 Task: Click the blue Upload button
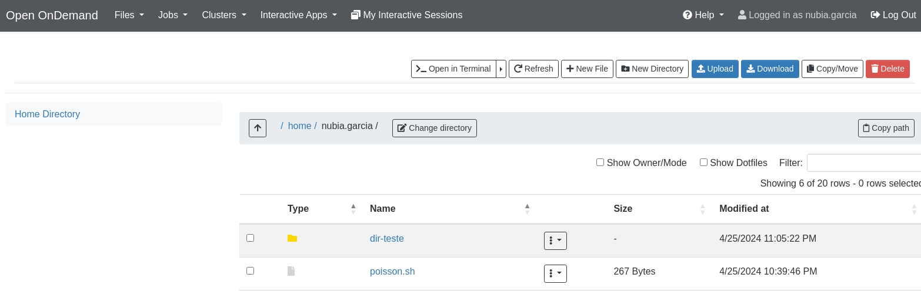point(715,69)
